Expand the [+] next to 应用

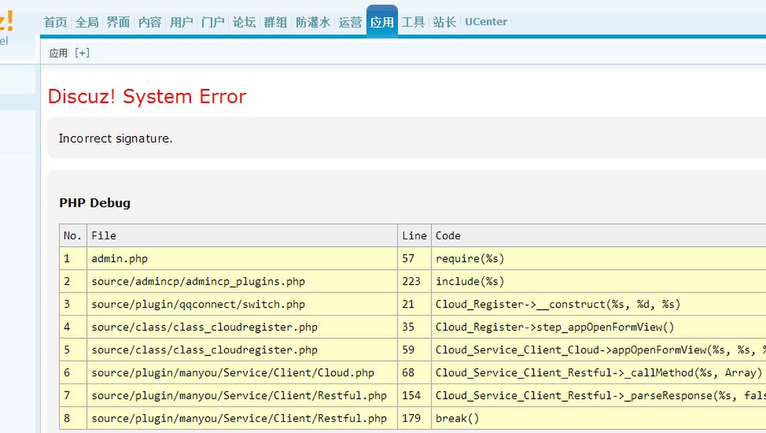pyautogui.click(x=82, y=53)
